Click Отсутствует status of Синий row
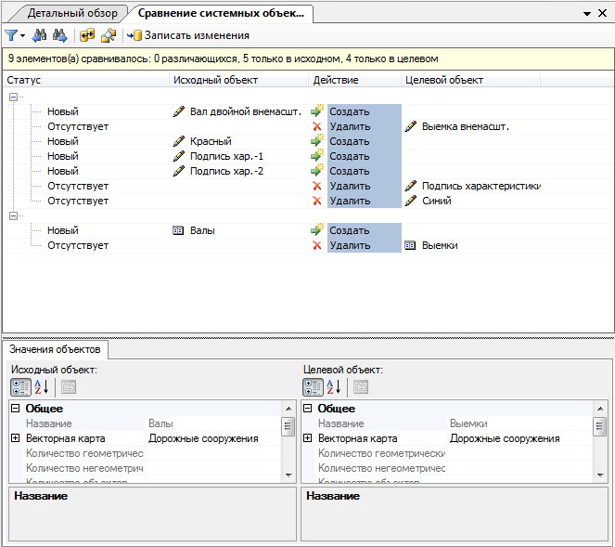The height and width of the screenshot is (547, 615). (x=78, y=201)
